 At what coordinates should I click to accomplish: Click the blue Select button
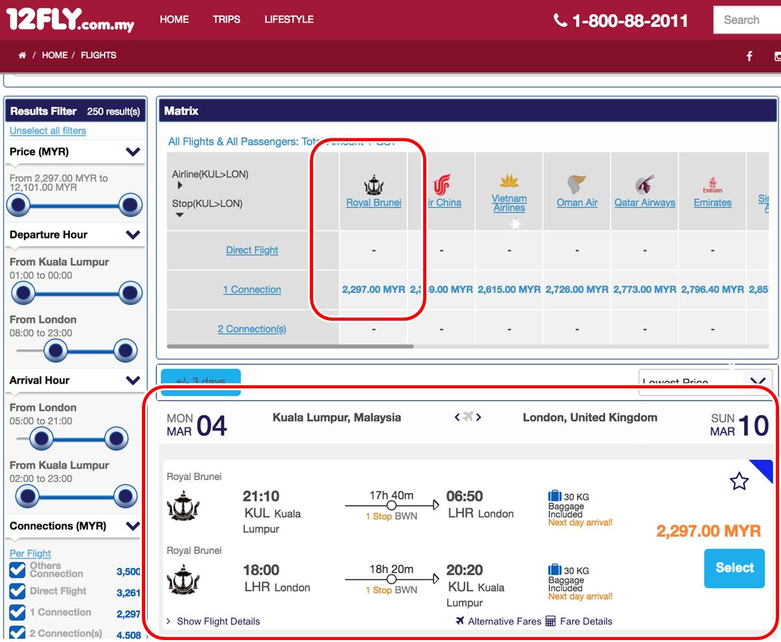pos(735,568)
